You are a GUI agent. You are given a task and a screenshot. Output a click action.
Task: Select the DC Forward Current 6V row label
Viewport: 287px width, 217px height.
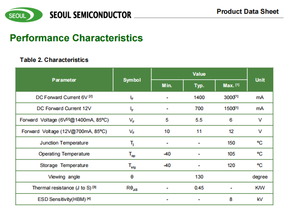tap(64, 97)
